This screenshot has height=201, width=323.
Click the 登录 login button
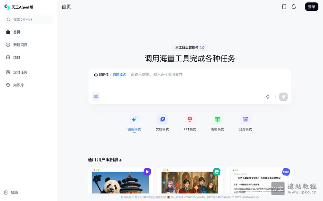coord(311,6)
